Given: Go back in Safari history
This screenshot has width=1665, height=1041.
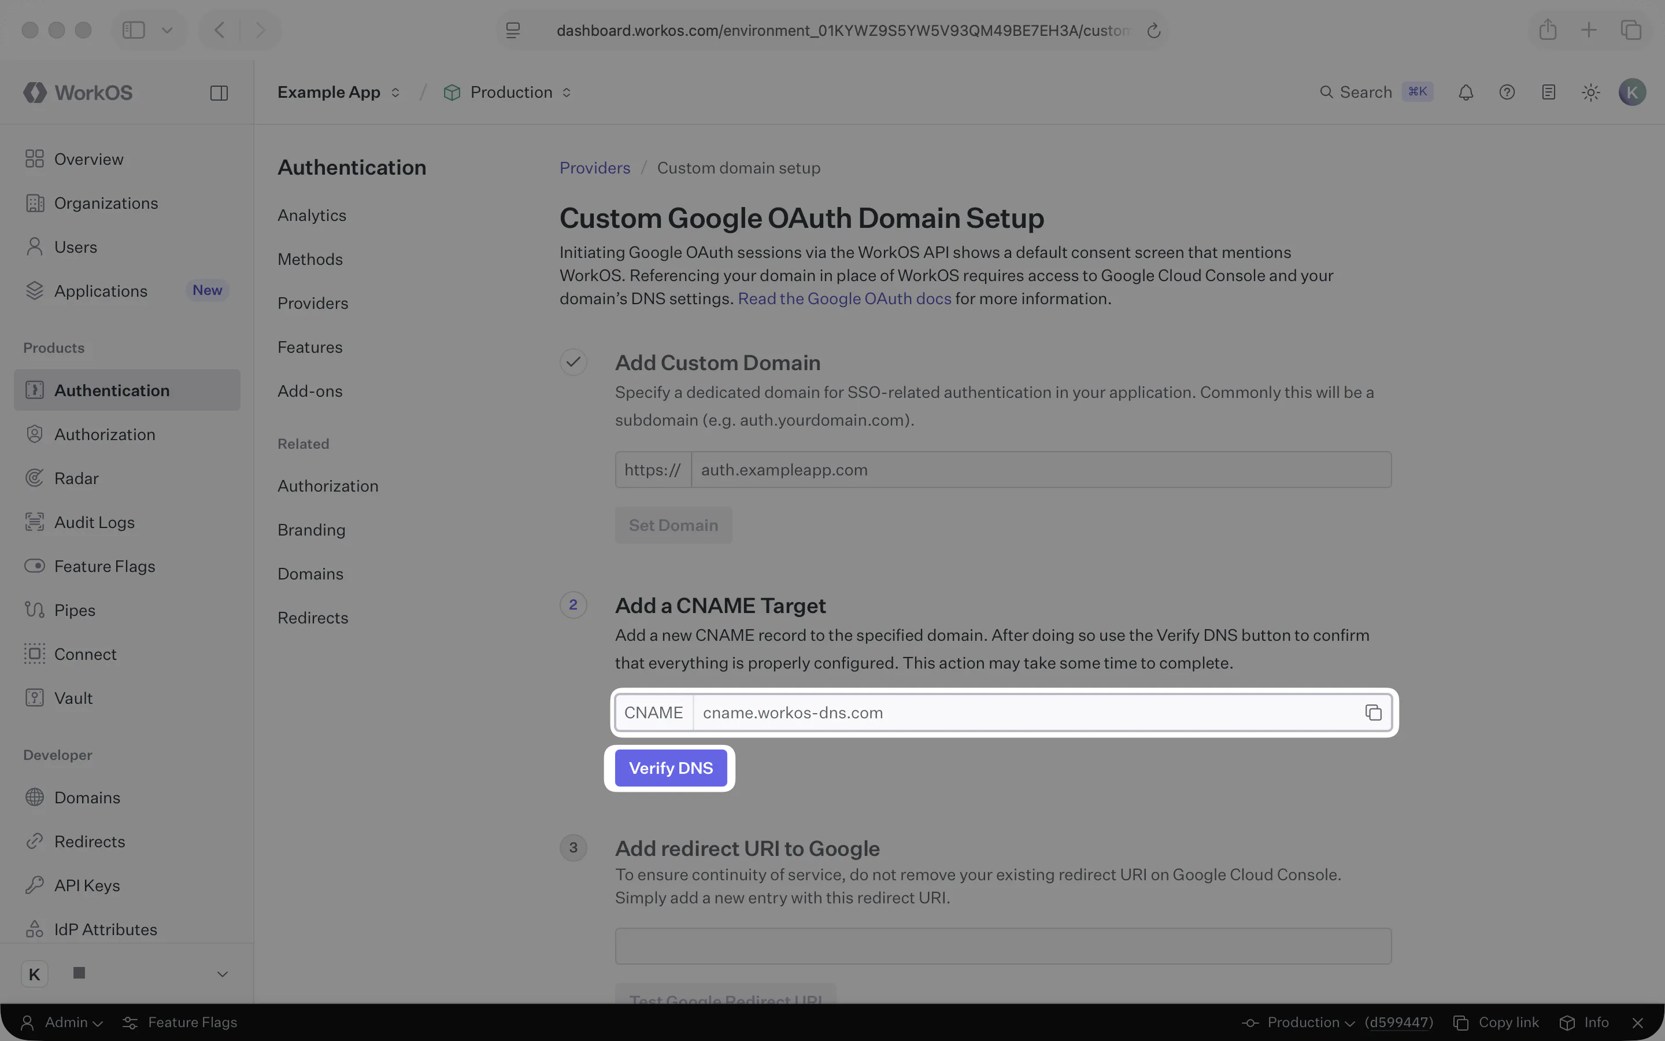Looking at the screenshot, I should [x=220, y=29].
